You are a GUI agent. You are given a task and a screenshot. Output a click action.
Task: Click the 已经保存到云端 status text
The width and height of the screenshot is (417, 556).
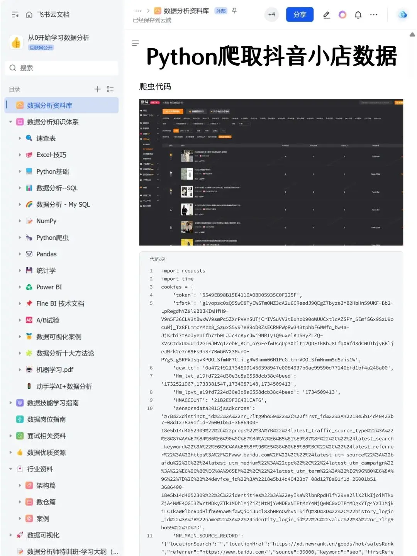click(x=152, y=20)
